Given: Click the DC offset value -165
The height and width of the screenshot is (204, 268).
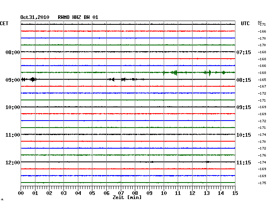Looking at the screenshot, I should click(262, 80).
